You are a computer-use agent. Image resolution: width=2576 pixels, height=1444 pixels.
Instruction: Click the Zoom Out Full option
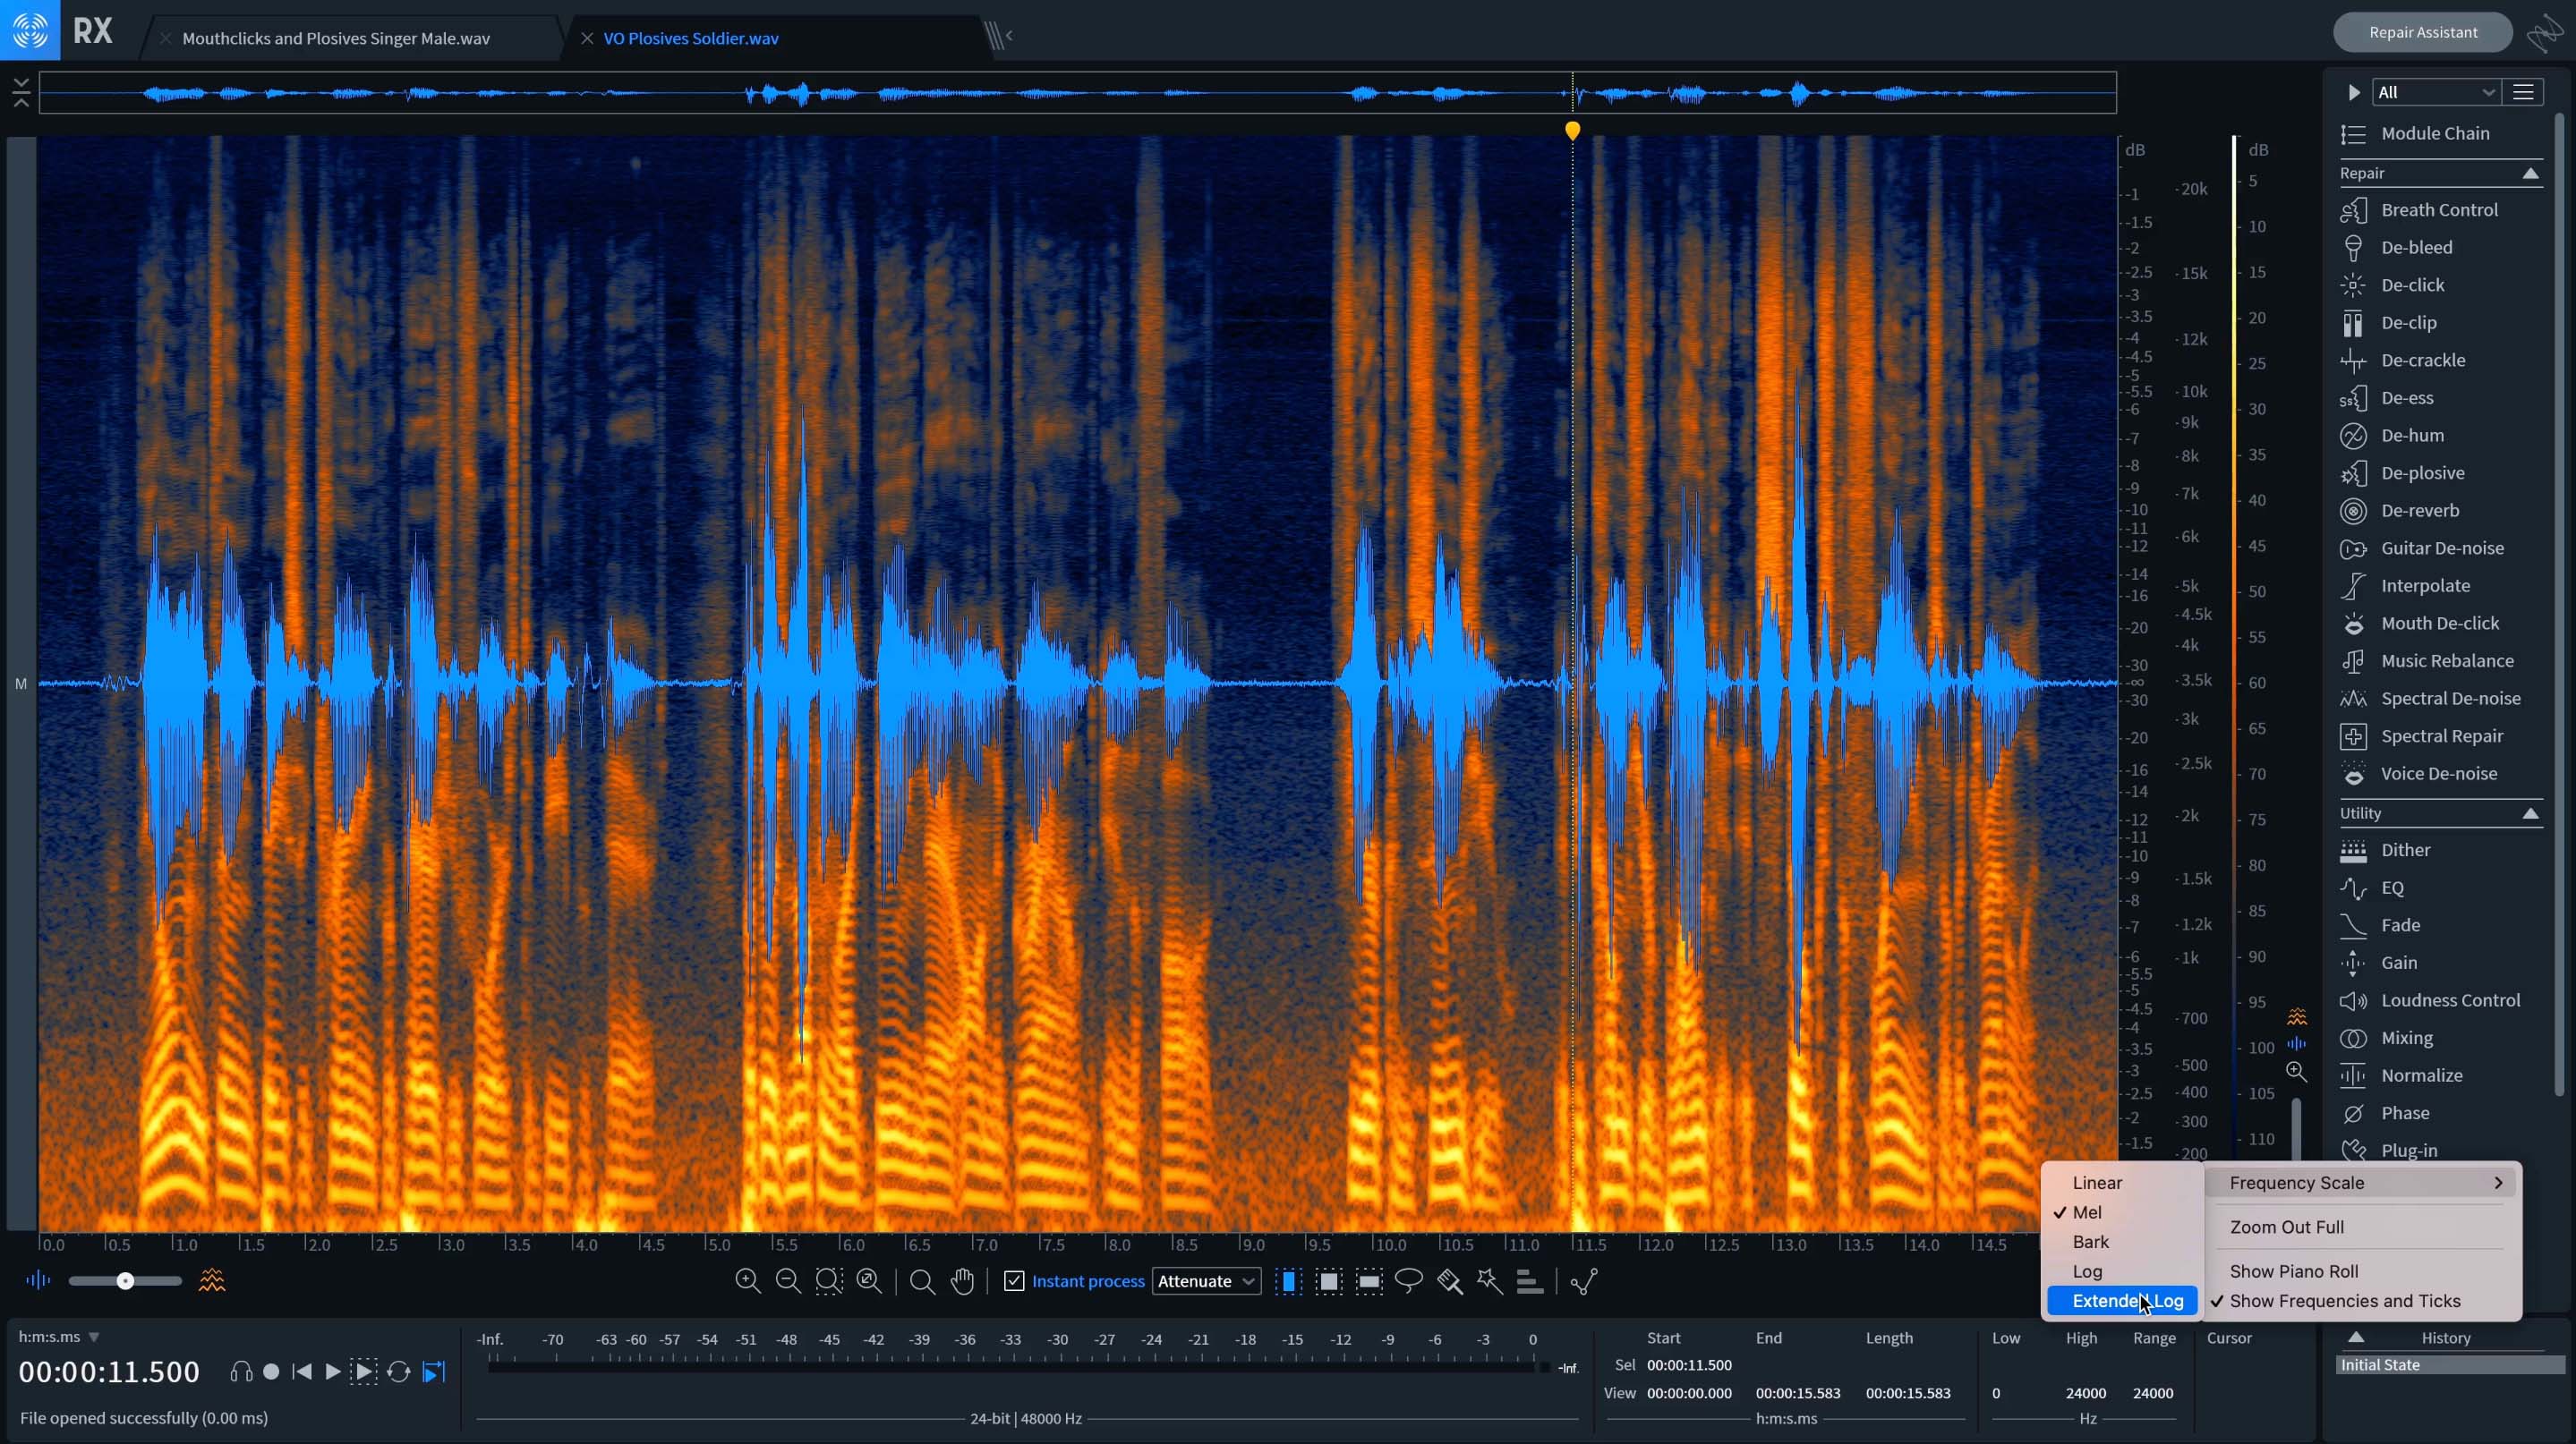click(x=2288, y=1225)
